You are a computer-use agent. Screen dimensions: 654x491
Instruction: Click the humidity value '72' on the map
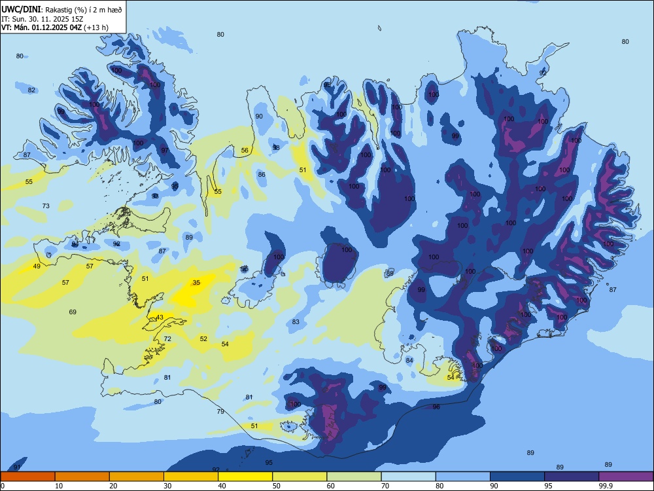click(x=167, y=338)
